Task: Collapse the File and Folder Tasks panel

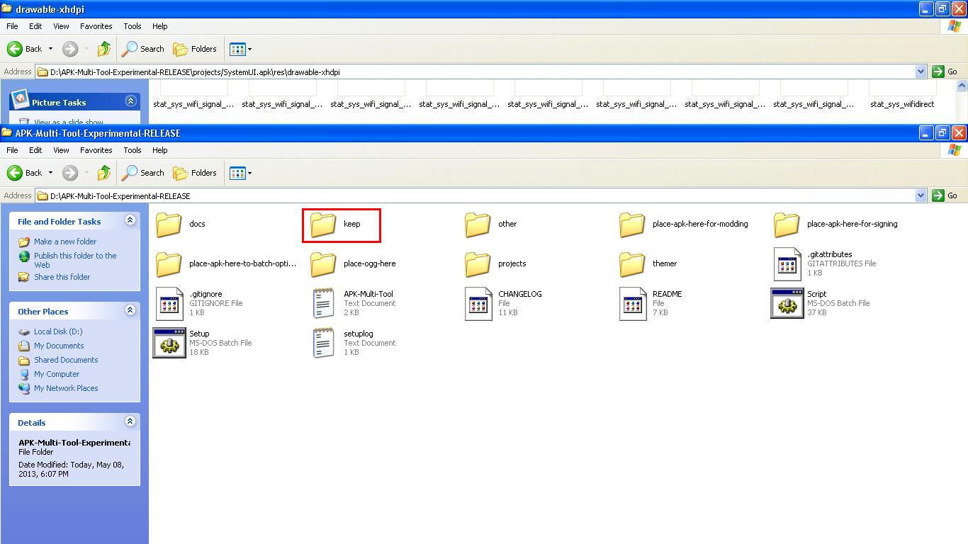Action: (x=130, y=220)
